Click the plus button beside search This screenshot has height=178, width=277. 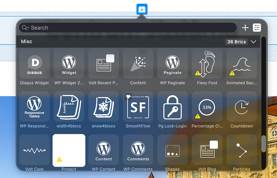[245, 28]
